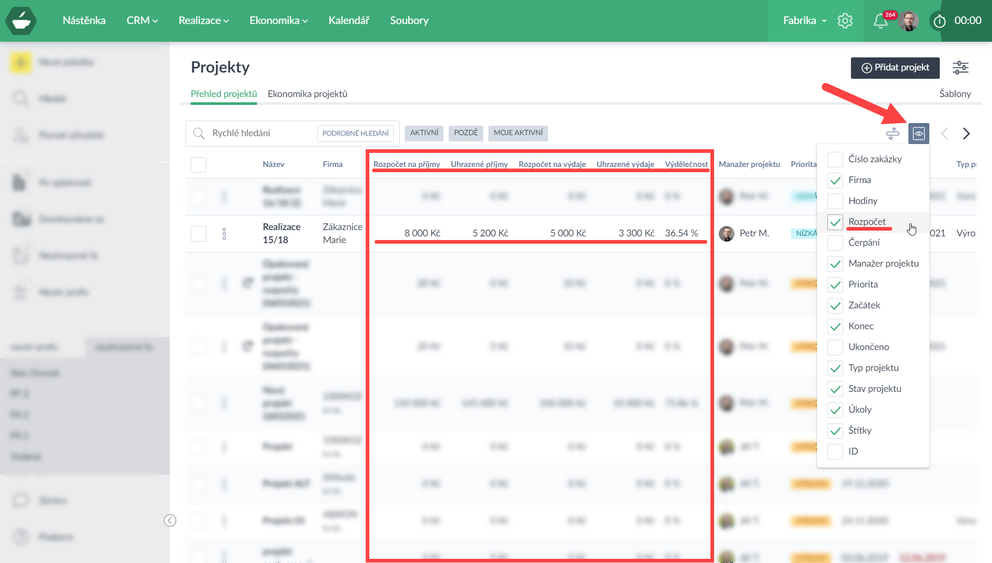Click the timer stopwatch icon
The image size is (992, 563).
click(939, 21)
